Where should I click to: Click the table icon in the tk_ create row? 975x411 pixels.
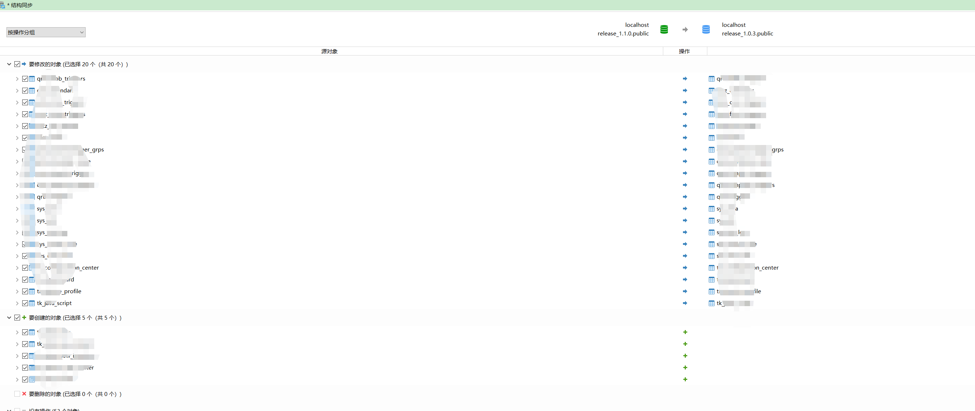[x=32, y=344]
